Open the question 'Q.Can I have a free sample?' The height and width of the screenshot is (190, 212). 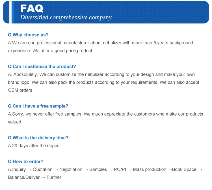(x=38, y=106)
